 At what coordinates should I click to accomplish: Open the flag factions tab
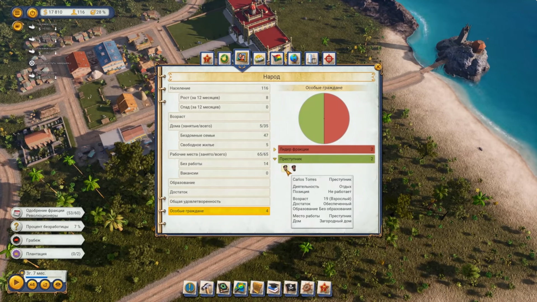pos(277,59)
